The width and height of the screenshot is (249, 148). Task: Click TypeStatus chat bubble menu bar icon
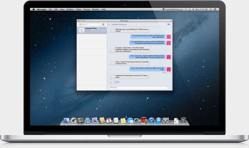(x=163, y=9)
